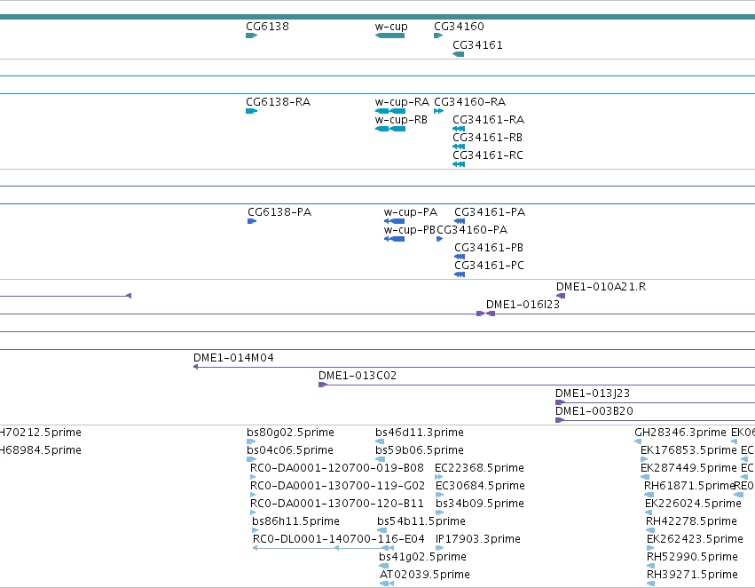
Task: Click protein CG34161-PC
Action: (489, 266)
